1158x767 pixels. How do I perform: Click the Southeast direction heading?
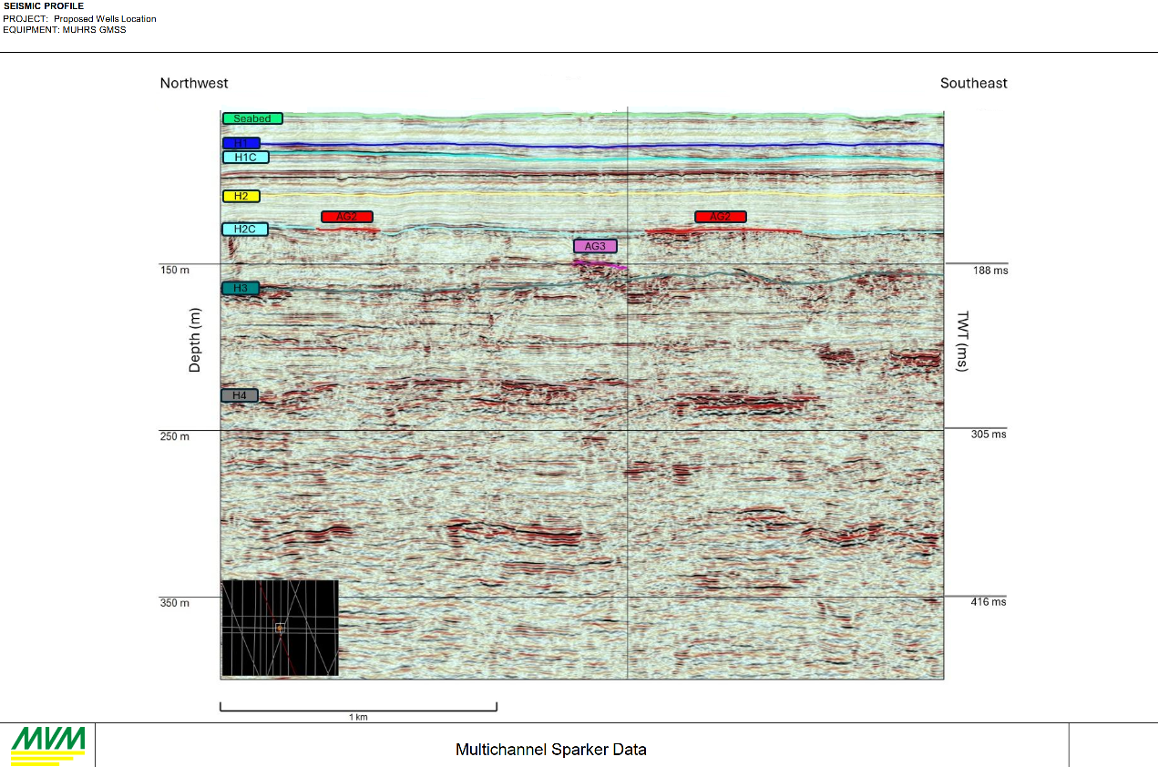(x=974, y=83)
